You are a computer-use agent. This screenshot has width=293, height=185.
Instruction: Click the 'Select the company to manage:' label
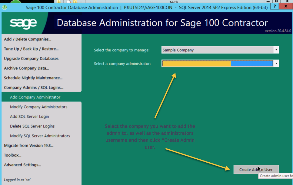coord(122,50)
